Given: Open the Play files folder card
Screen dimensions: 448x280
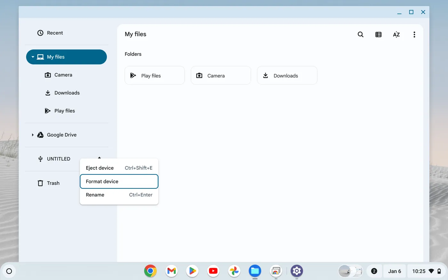Looking at the screenshot, I should tap(155, 76).
